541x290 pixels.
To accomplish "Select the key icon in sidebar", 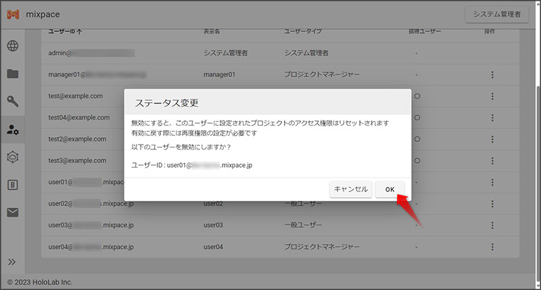I will (x=13, y=101).
